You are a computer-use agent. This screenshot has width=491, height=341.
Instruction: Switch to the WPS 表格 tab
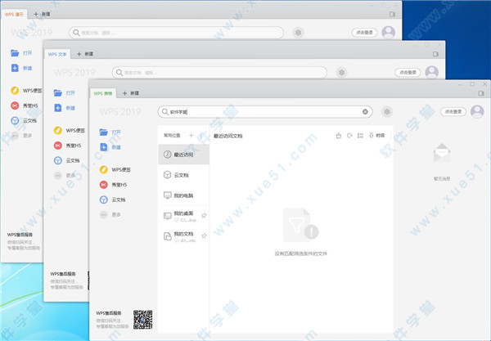coord(103,93)
